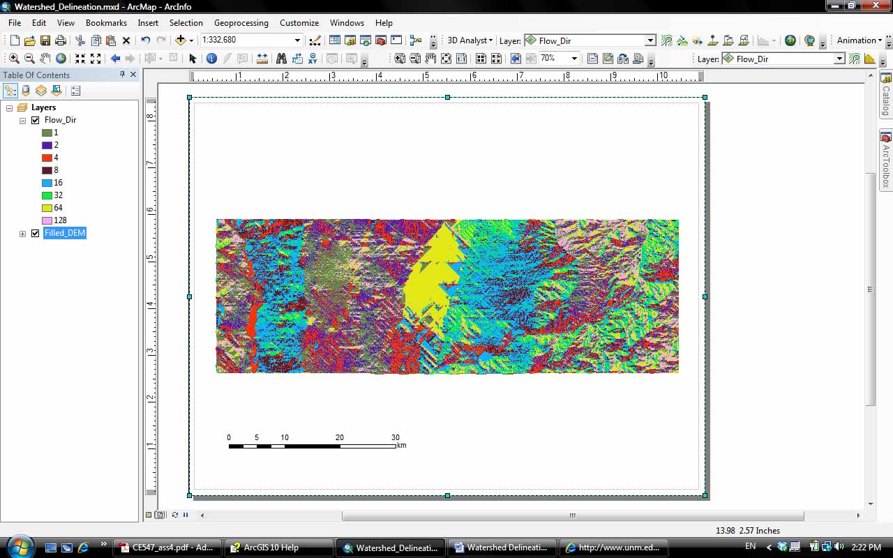Click the red color swatch for value 4

pyautogui.click(x=47, y=157)
